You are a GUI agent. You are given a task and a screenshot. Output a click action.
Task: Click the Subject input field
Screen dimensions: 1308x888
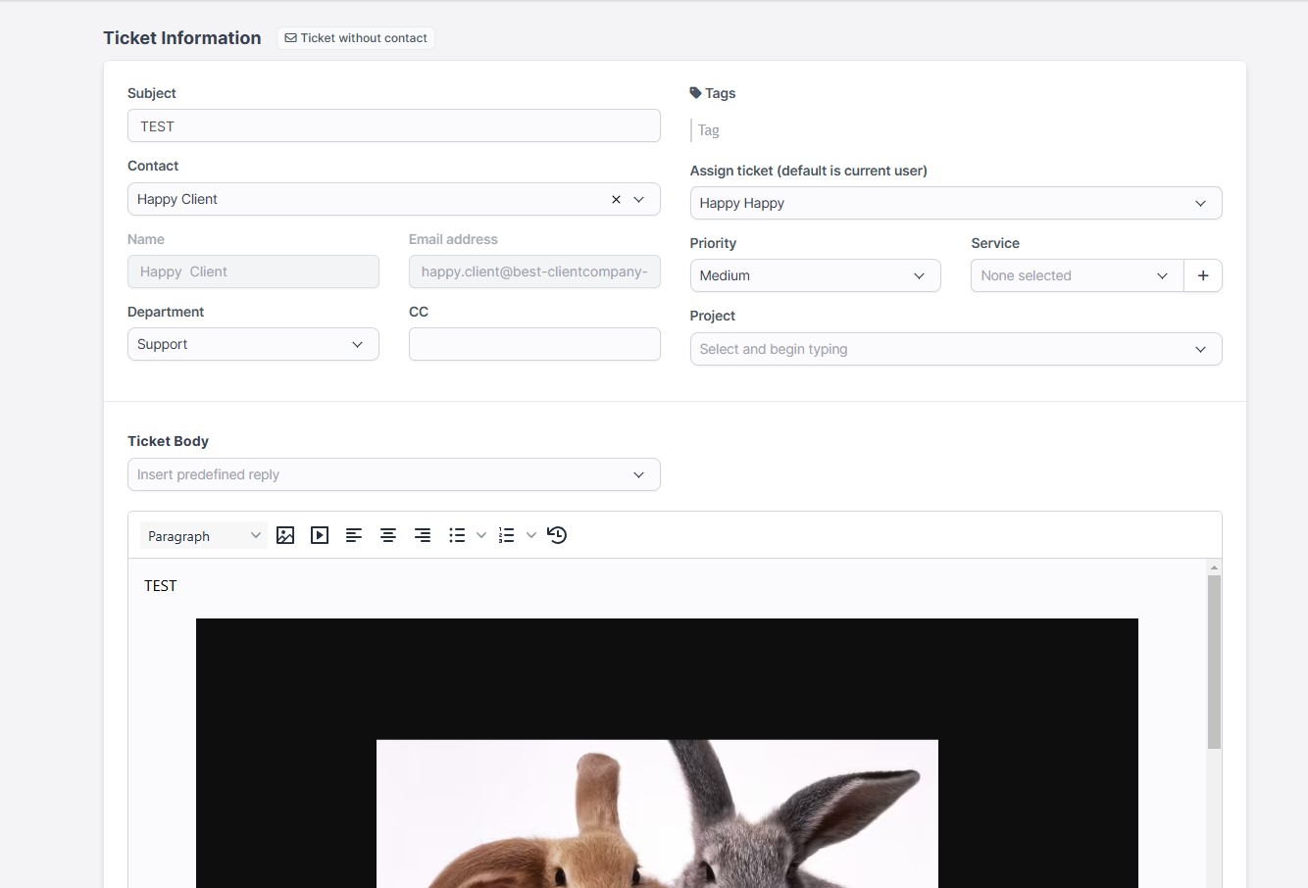394,125
